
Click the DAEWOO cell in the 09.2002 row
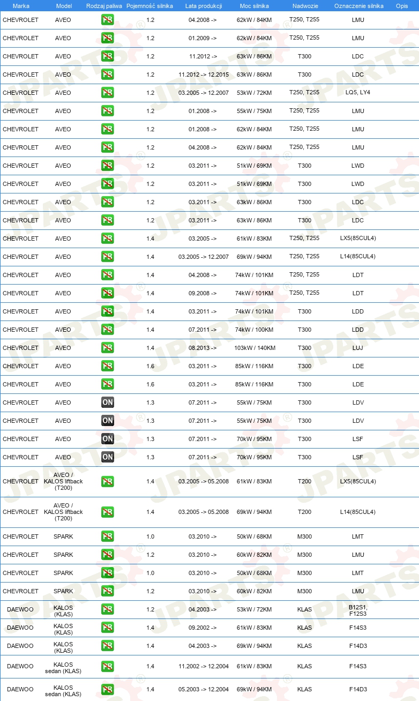tap(20, 628)
